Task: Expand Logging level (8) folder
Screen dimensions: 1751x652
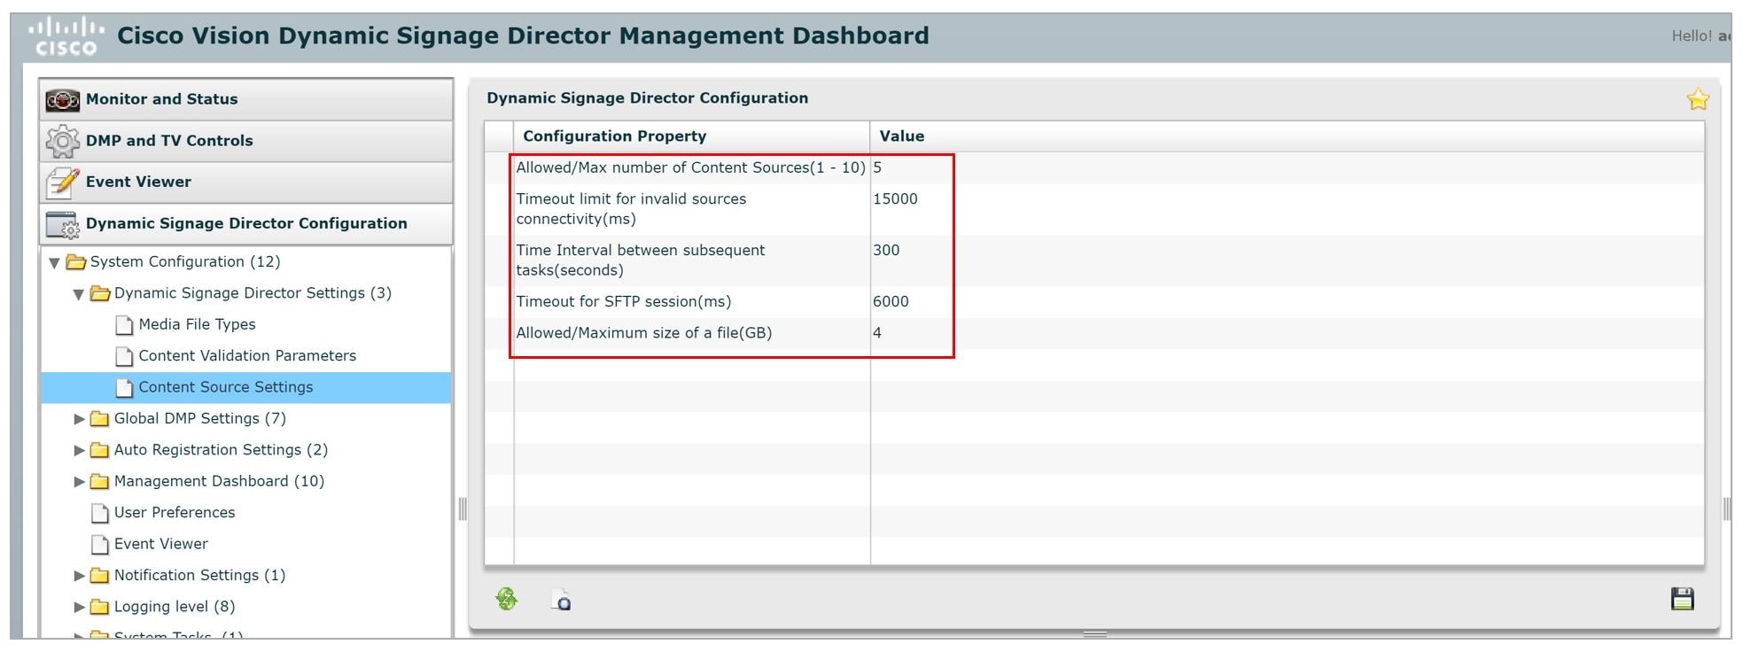Action: (79, 607)
